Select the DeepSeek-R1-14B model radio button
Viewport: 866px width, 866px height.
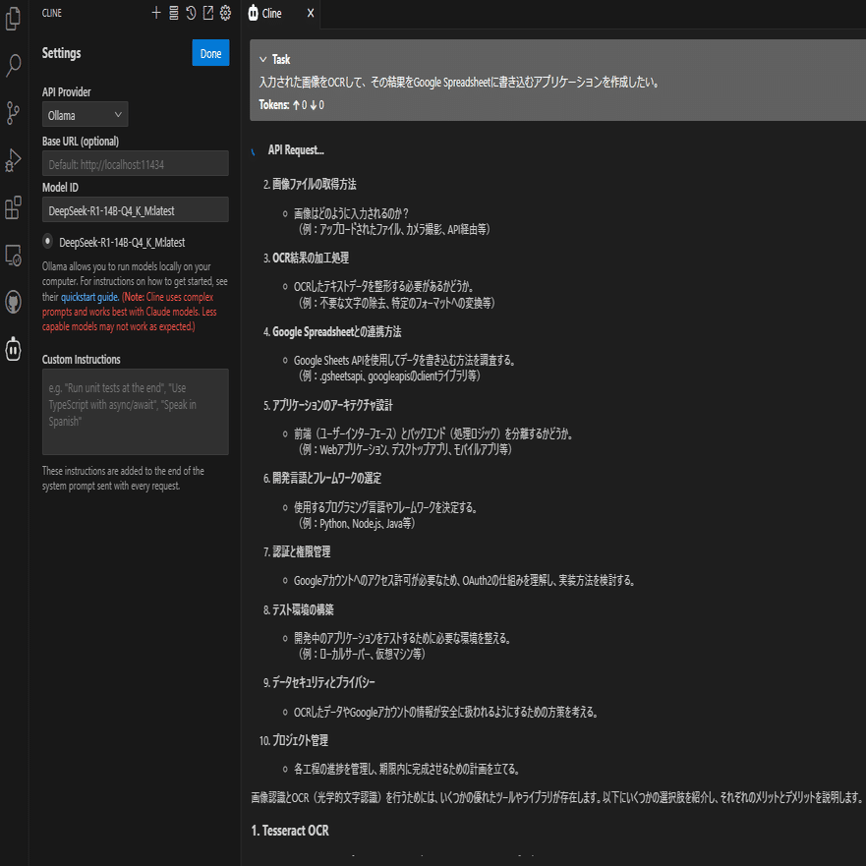pos(45,242)
